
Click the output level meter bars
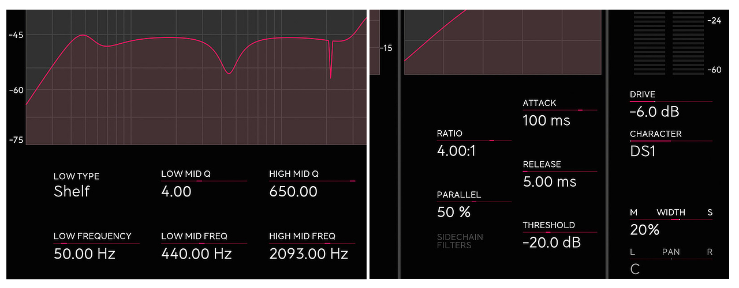[x=669, y=42]
